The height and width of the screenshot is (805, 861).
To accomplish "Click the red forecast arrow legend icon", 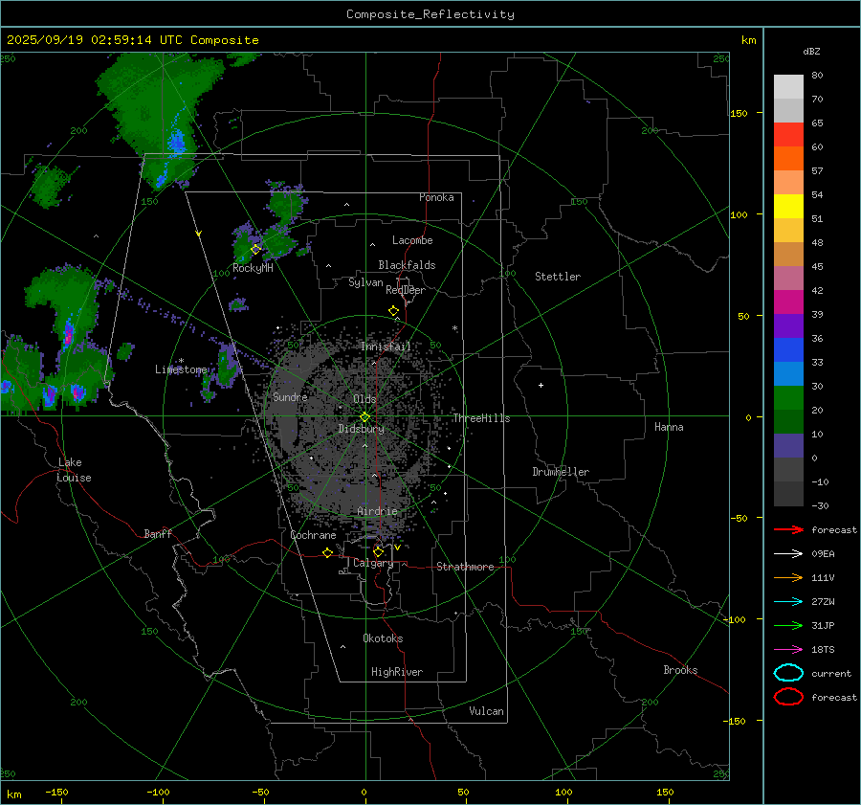I will (x=787, y=529).
